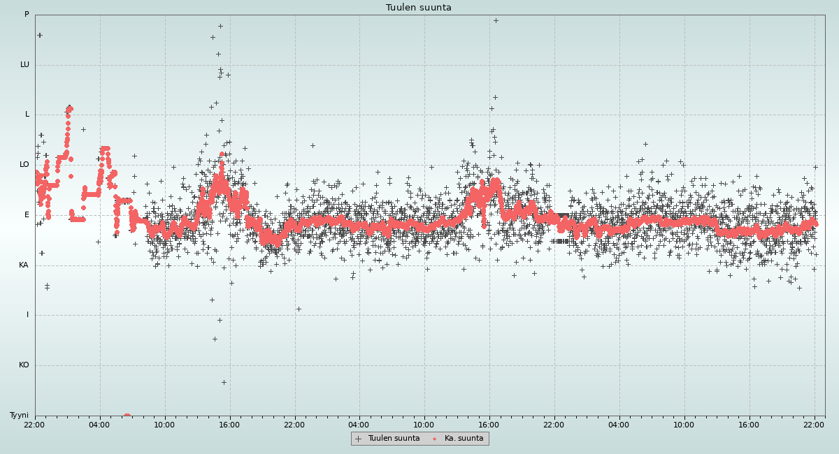This screenshot has width=839, height=454.
Task: Click the 'Tuulen suunta' legend label
Action: 394,439
